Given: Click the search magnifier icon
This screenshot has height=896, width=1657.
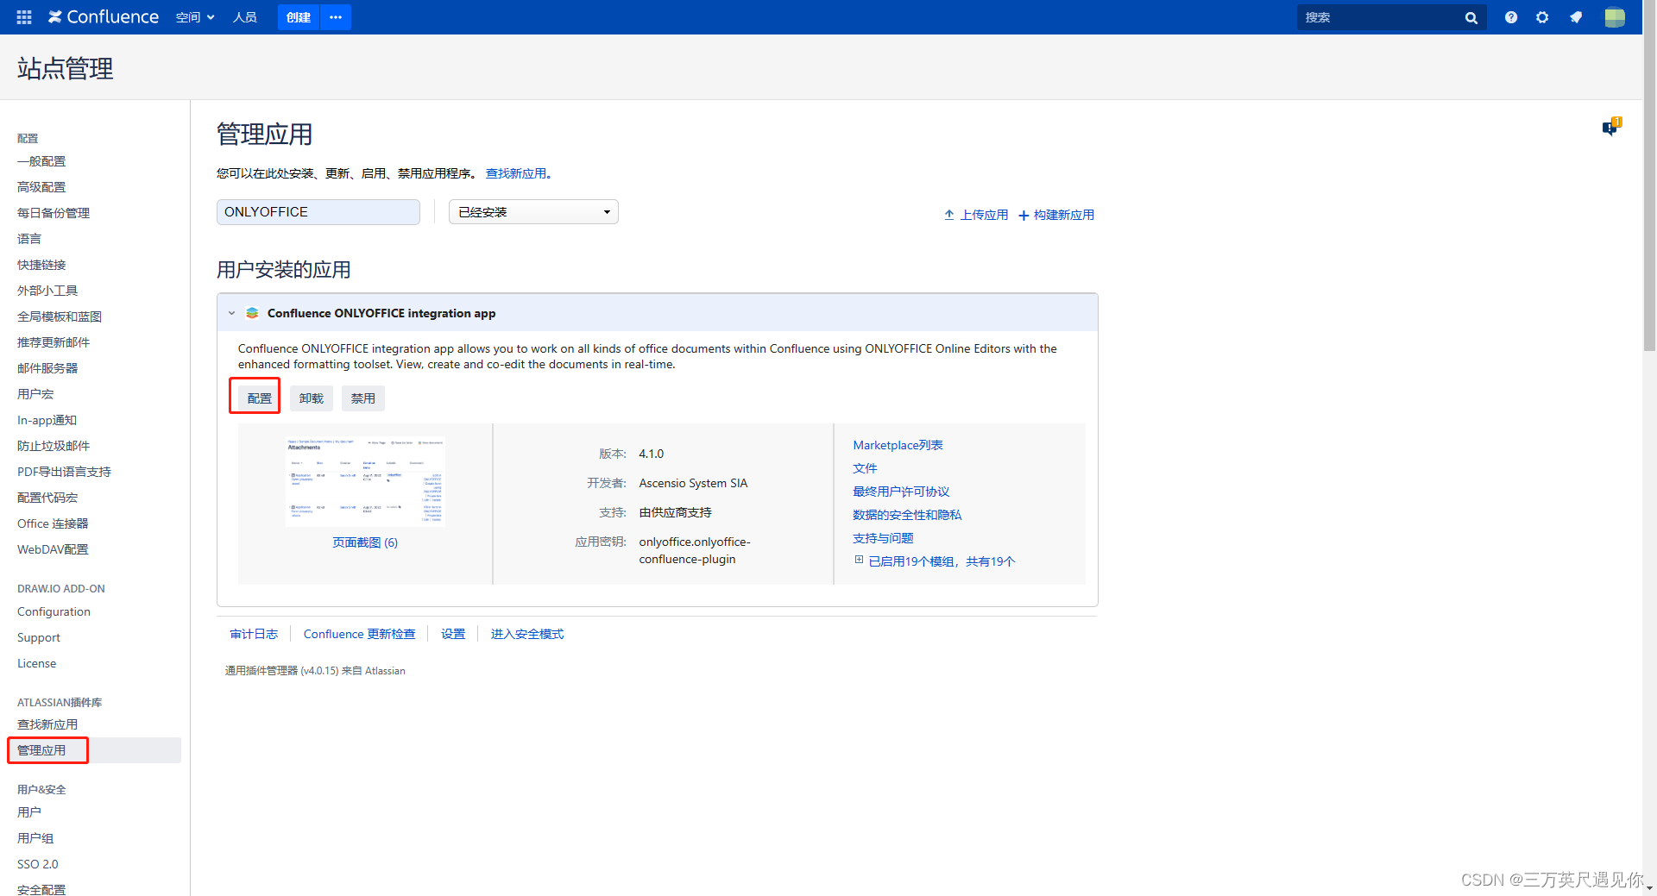Looking at the screenshot, I should pos(1471,17).
